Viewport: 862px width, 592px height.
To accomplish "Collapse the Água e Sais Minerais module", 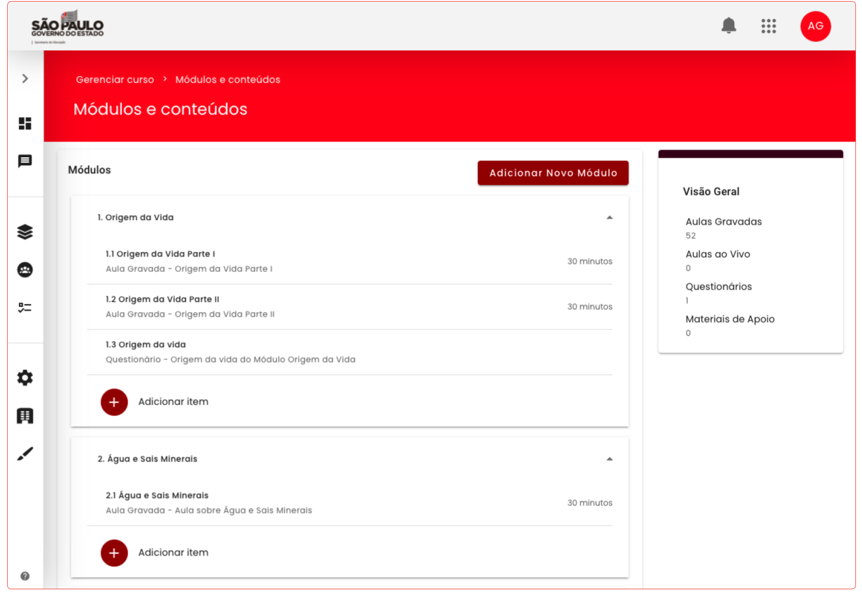I will [609, 459].
